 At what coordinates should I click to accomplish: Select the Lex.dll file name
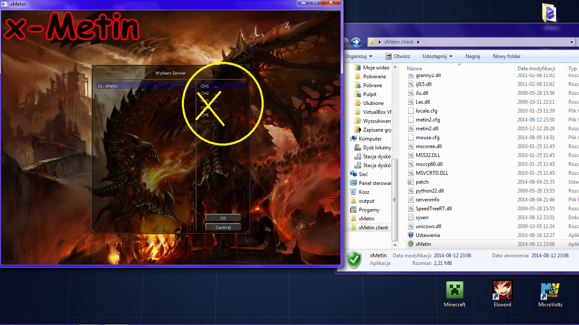pos(423,102)
